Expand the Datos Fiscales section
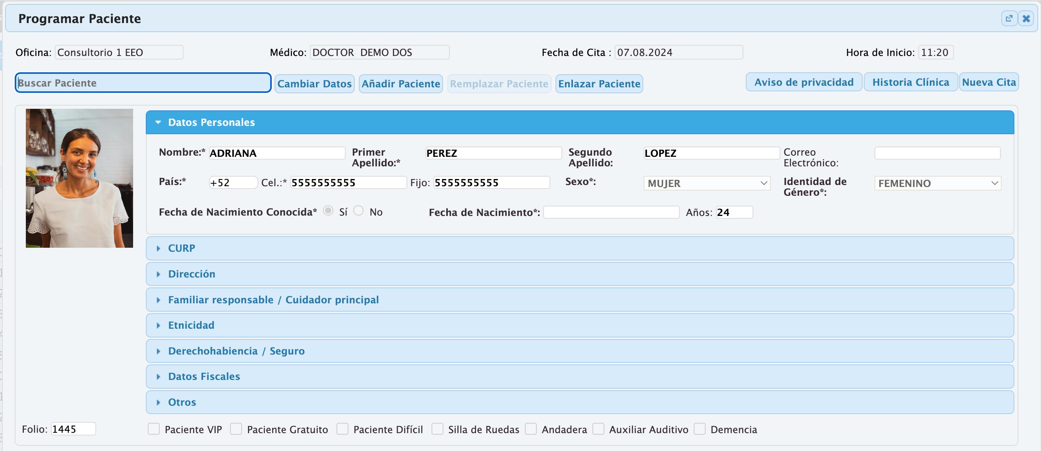 pyautogui.click(x=579, y=377)
